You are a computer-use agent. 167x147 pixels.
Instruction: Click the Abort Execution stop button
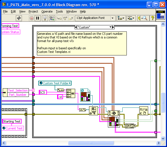click(x=31, y=18)
